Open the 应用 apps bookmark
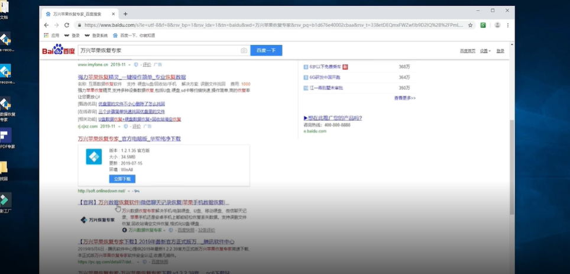 coord(51,36)
